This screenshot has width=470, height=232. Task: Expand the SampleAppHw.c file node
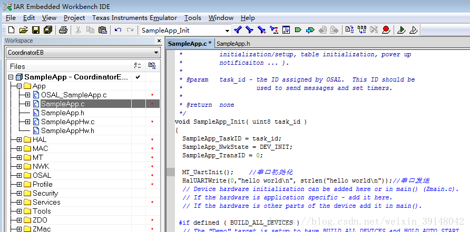pyautogui.click(x=27, y=122)
